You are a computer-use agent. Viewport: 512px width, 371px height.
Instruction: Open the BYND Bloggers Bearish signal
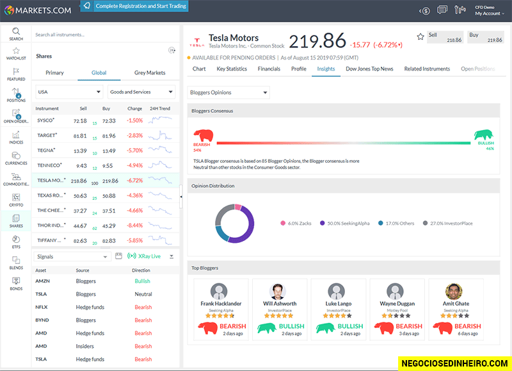[x=106, y=320]
